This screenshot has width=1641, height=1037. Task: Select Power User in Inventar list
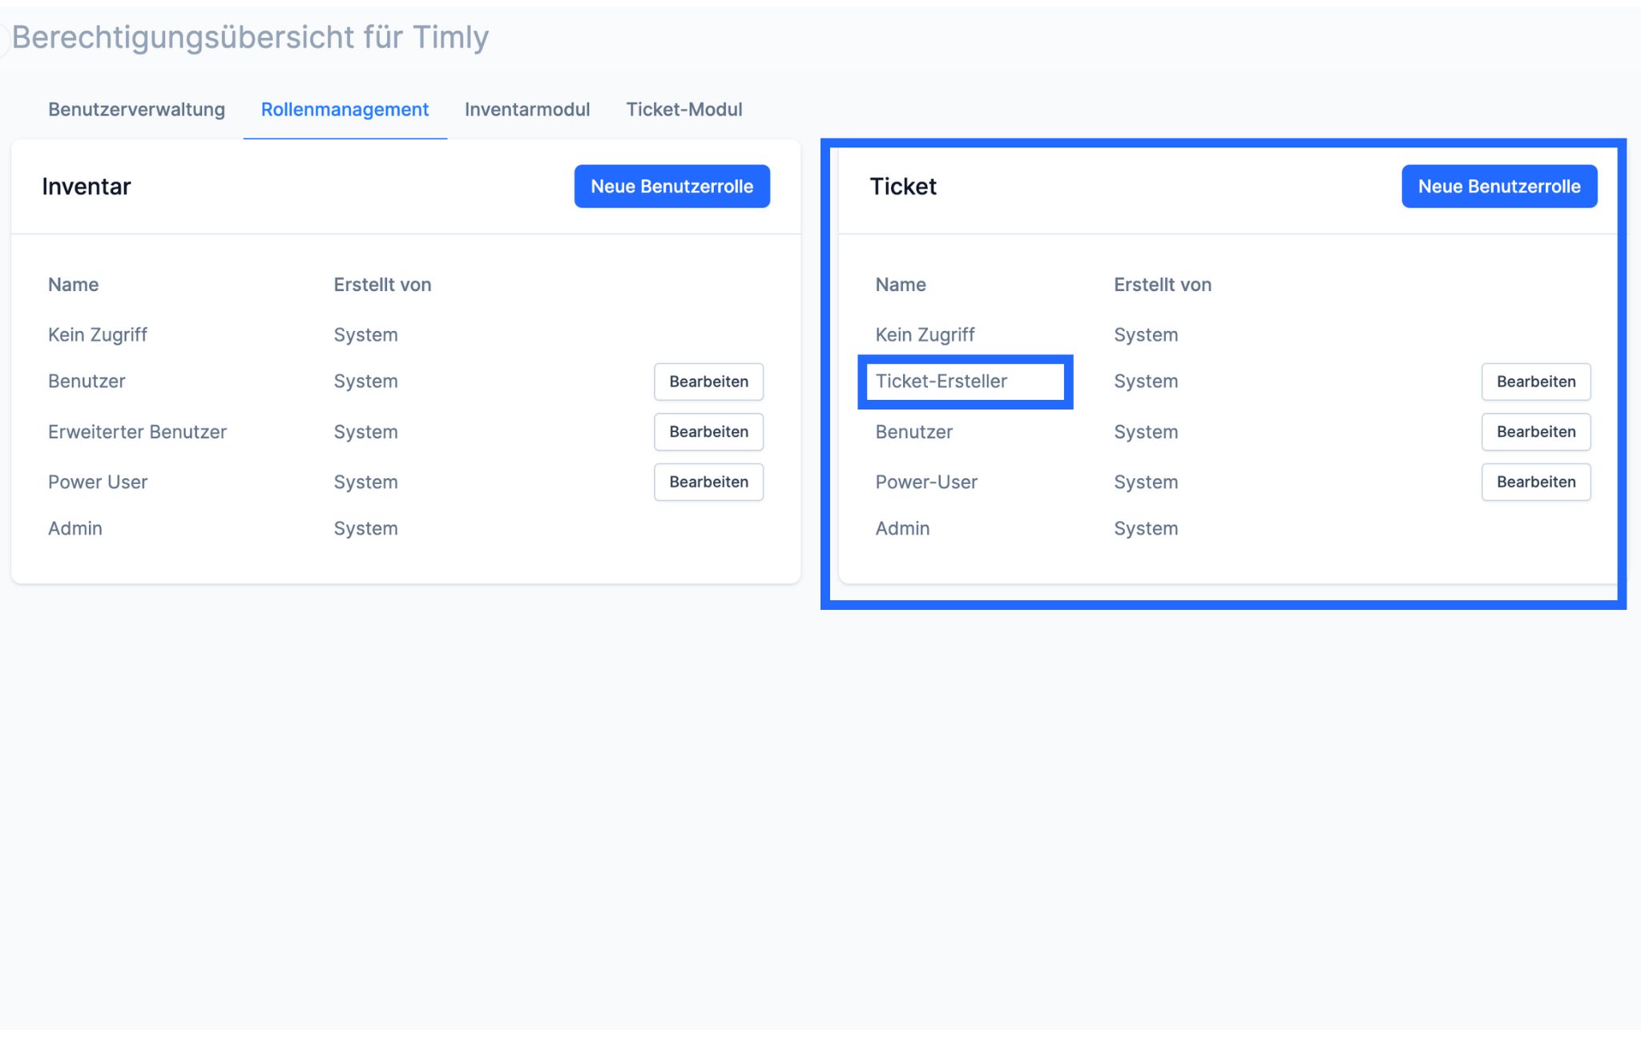click(x=98, y=482)
